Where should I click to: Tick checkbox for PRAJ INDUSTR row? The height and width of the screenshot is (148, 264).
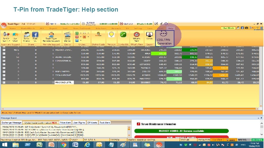tap(4, 82)
